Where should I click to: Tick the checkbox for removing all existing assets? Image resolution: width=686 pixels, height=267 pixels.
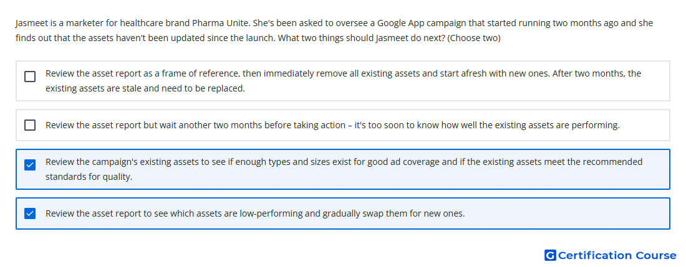tap(30, 77)
